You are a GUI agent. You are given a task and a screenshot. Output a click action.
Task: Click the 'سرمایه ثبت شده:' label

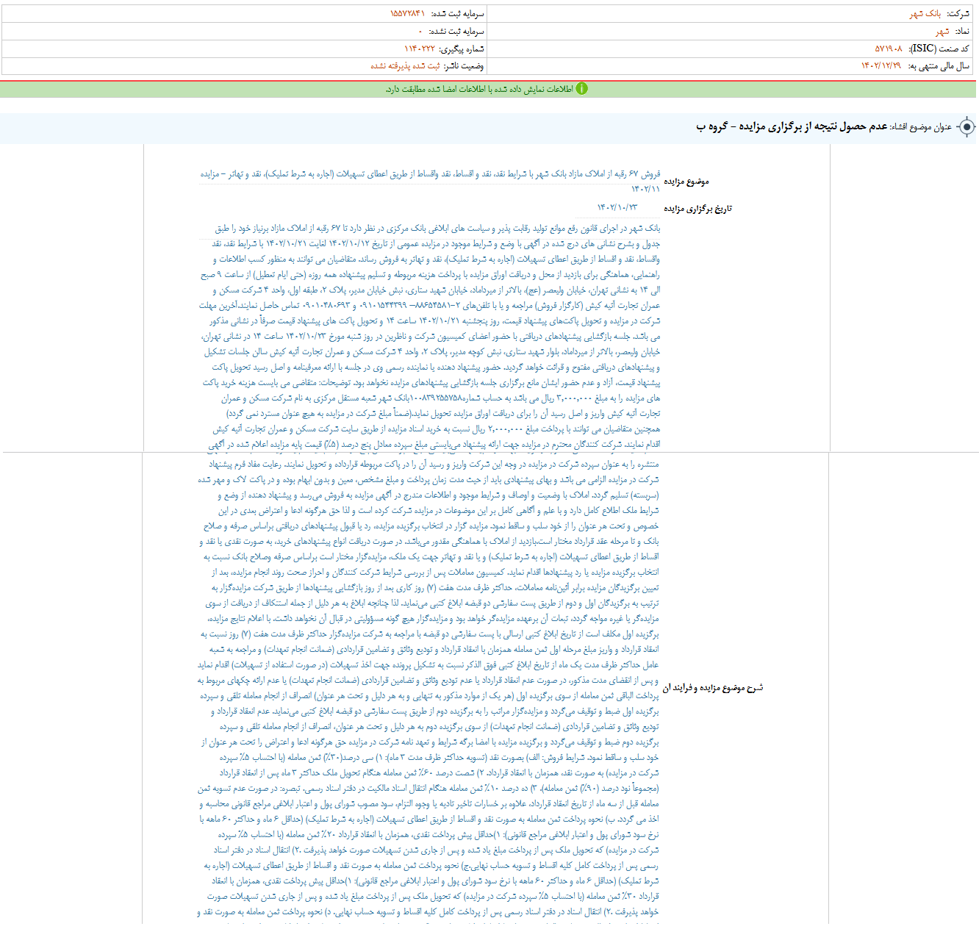pos(457,14)
